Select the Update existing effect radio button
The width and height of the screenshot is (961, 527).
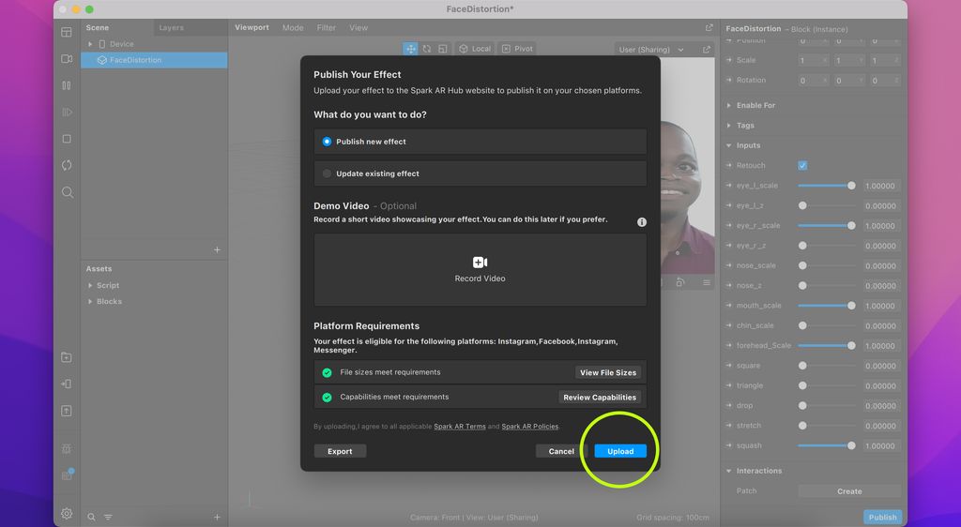(x=327, y=173)
